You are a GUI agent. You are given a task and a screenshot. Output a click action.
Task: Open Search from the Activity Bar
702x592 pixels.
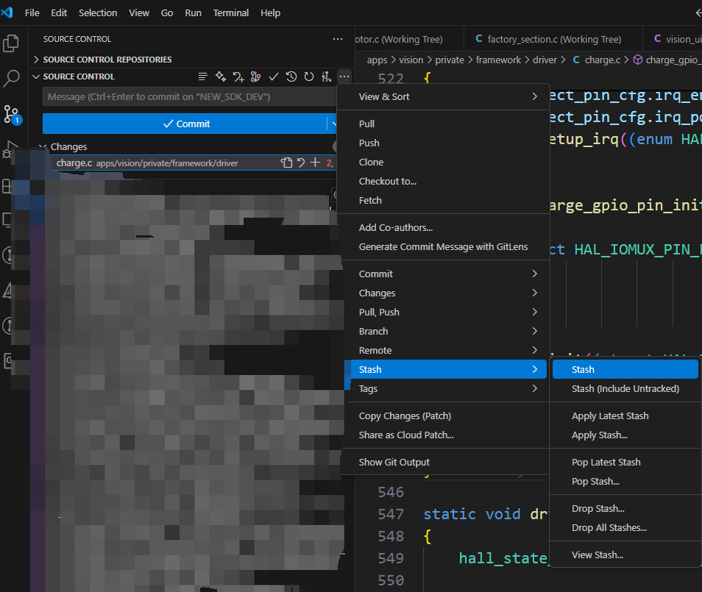click(12, 78)
